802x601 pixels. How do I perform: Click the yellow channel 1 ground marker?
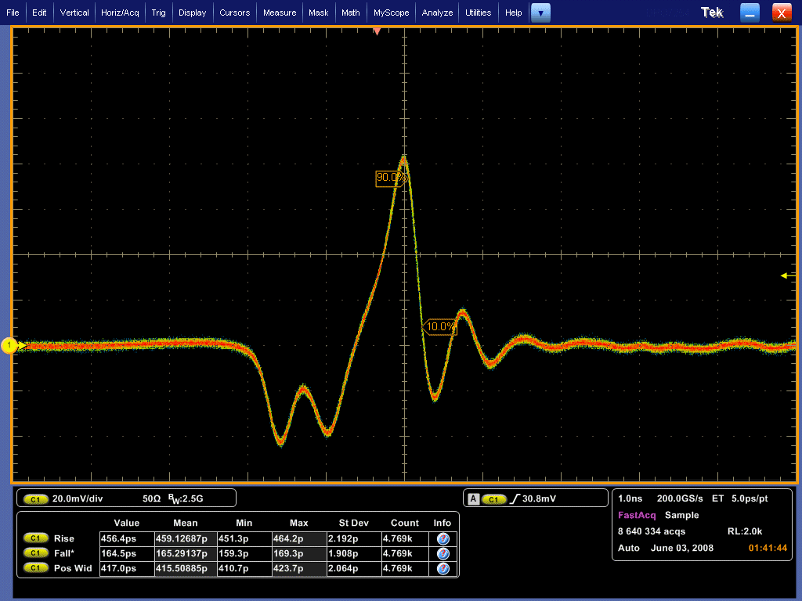click(10, 345)
